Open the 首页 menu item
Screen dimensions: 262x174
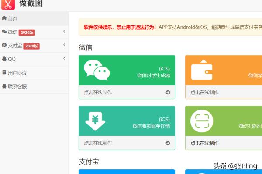[x=34, y=18]
